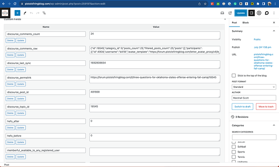Click the empty memberful field value box
Viewport: 279px width, 167px height.
[x=155, y=152]
